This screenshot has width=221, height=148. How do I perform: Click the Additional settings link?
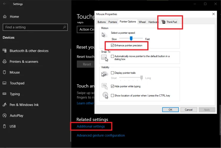pyautogui.click(x=91, y=126)
